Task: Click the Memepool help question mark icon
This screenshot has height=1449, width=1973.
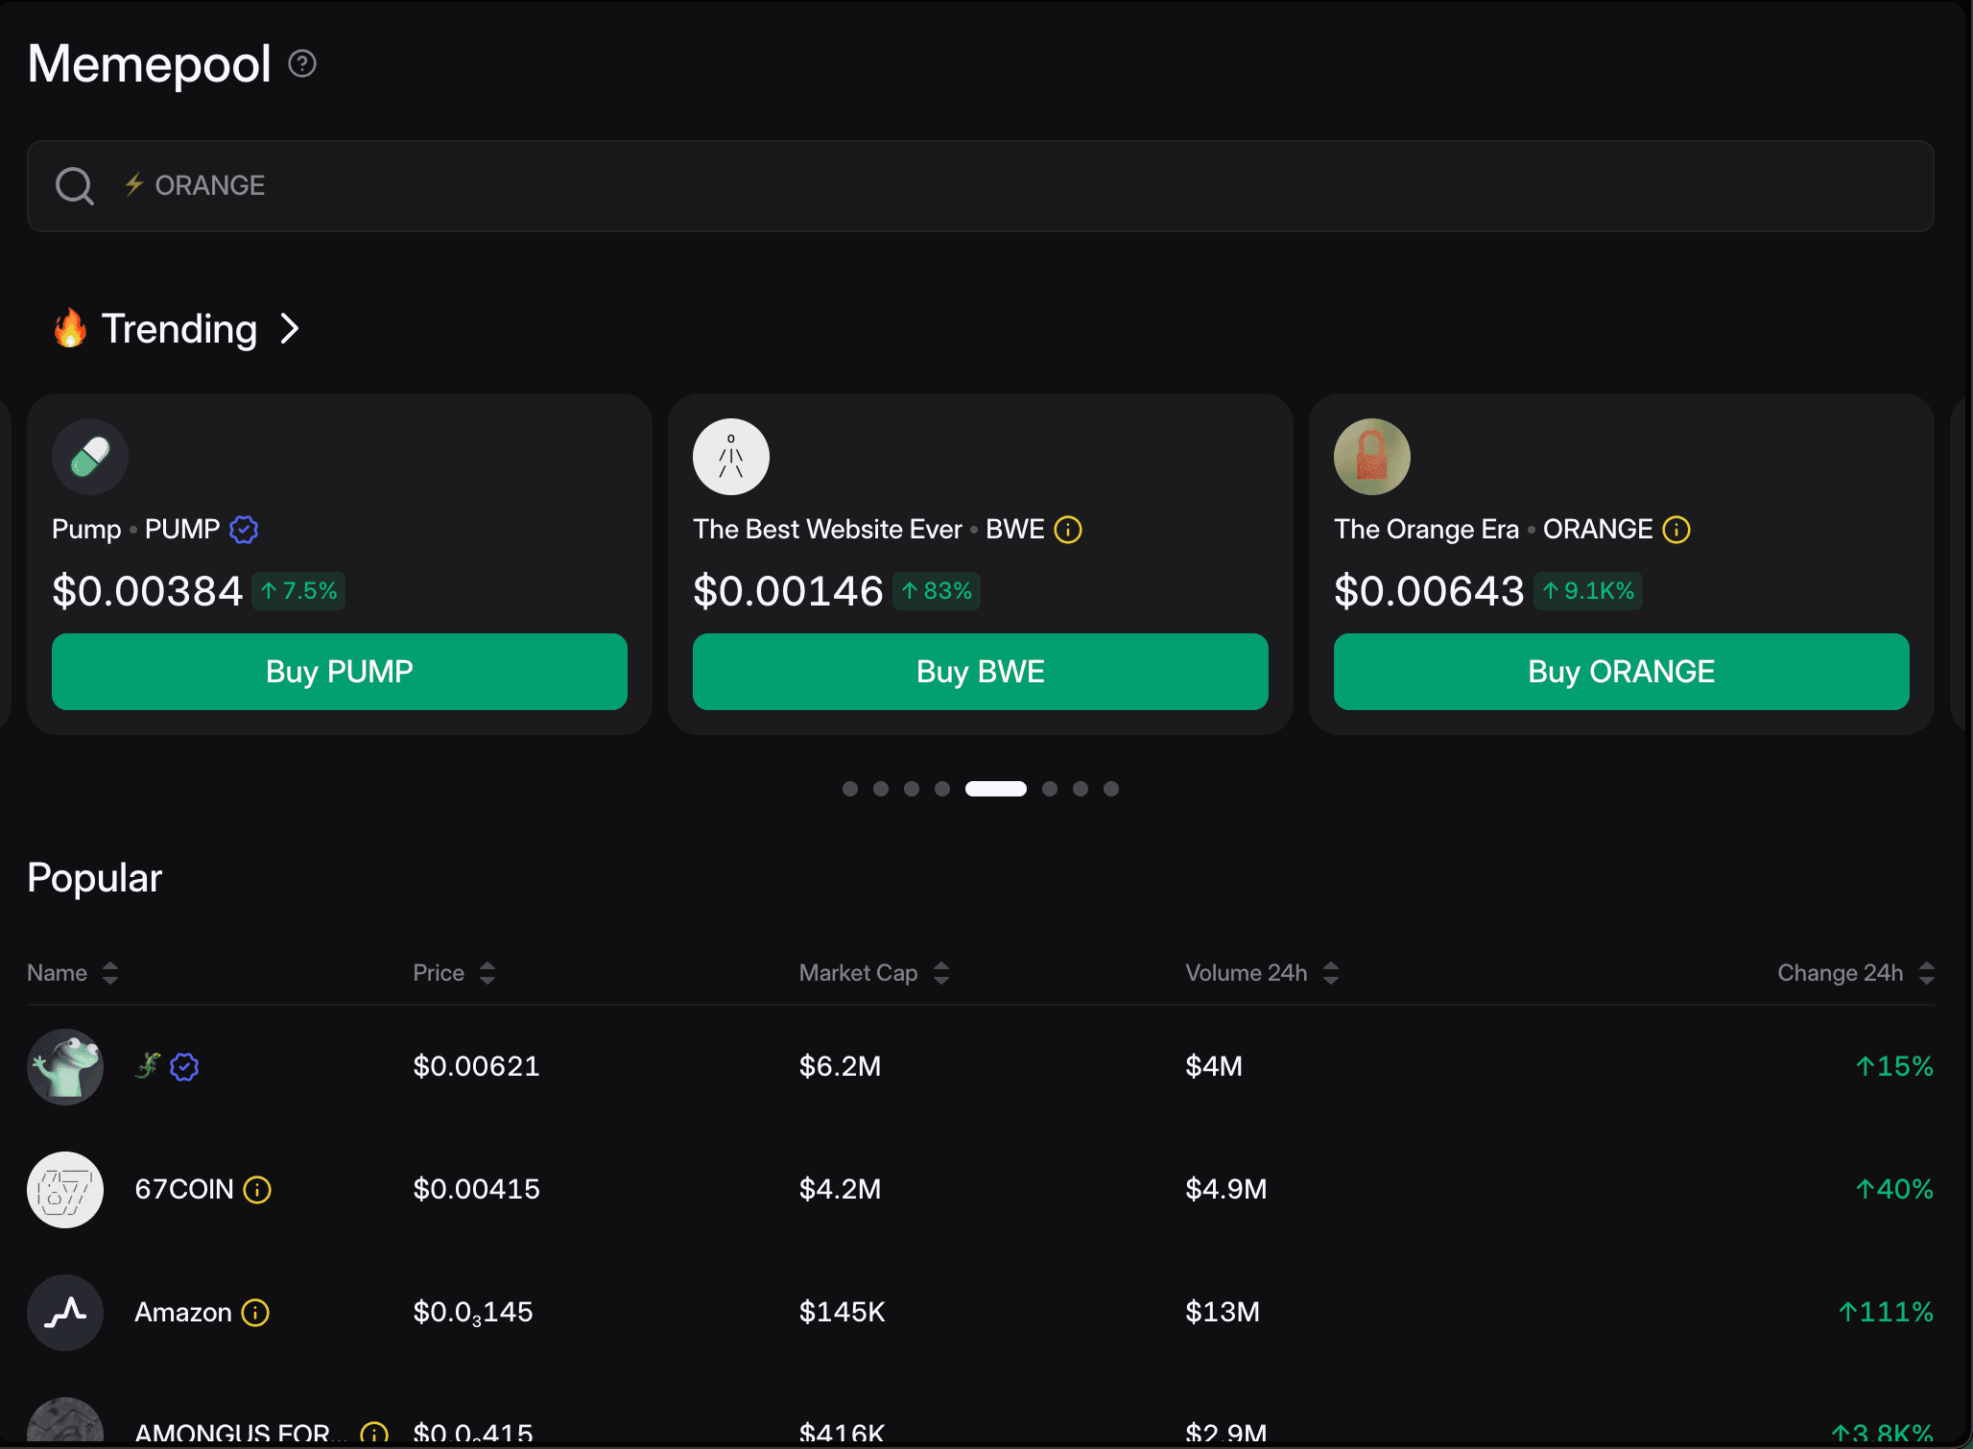Action: (302, 63)
